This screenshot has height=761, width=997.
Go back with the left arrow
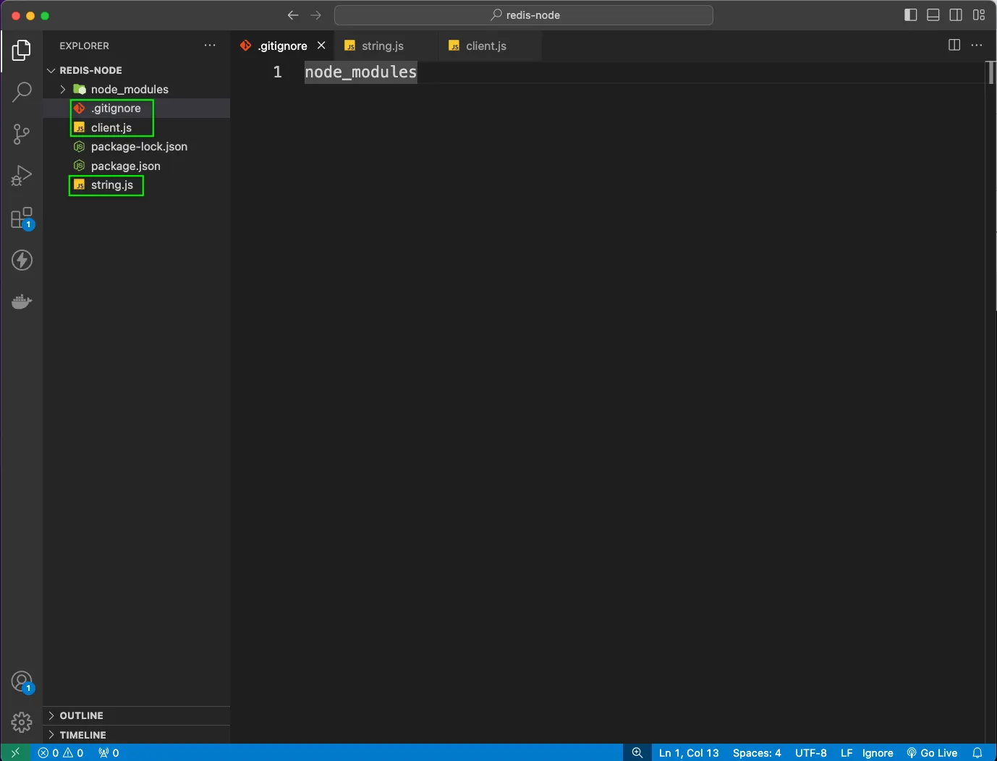pos(293,15)
